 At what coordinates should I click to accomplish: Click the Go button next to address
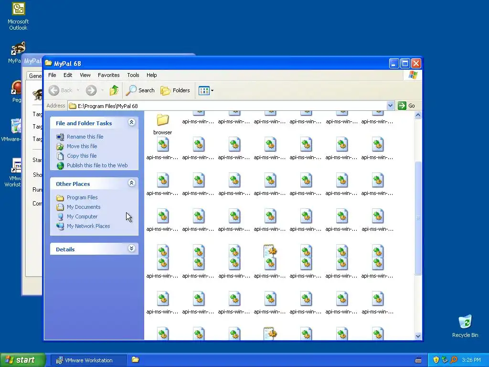406,106
